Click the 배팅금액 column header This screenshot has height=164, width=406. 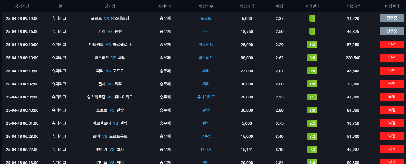[247, 6]
